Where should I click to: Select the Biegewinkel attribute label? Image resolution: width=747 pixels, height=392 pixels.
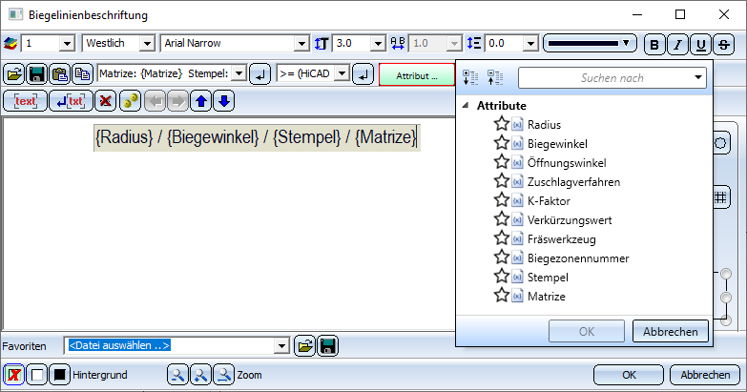click(557, 144)
